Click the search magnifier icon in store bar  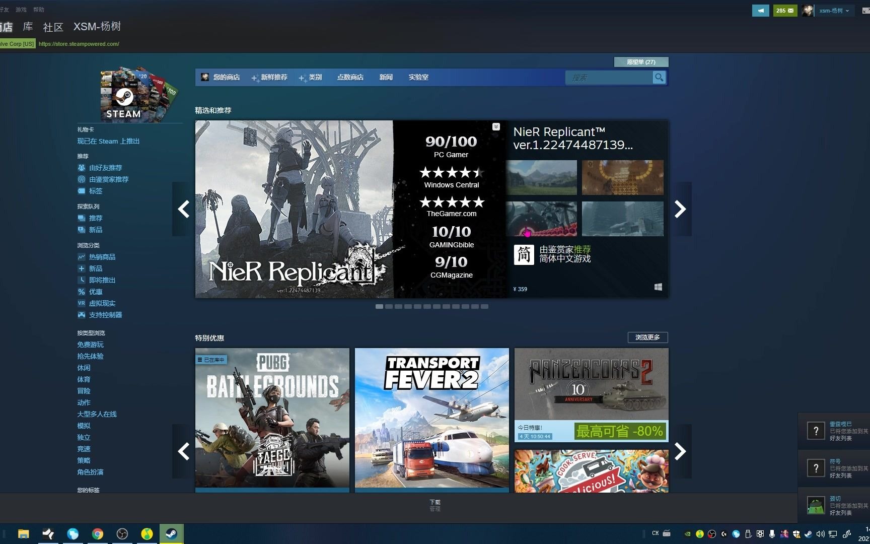tap(659, 77)
